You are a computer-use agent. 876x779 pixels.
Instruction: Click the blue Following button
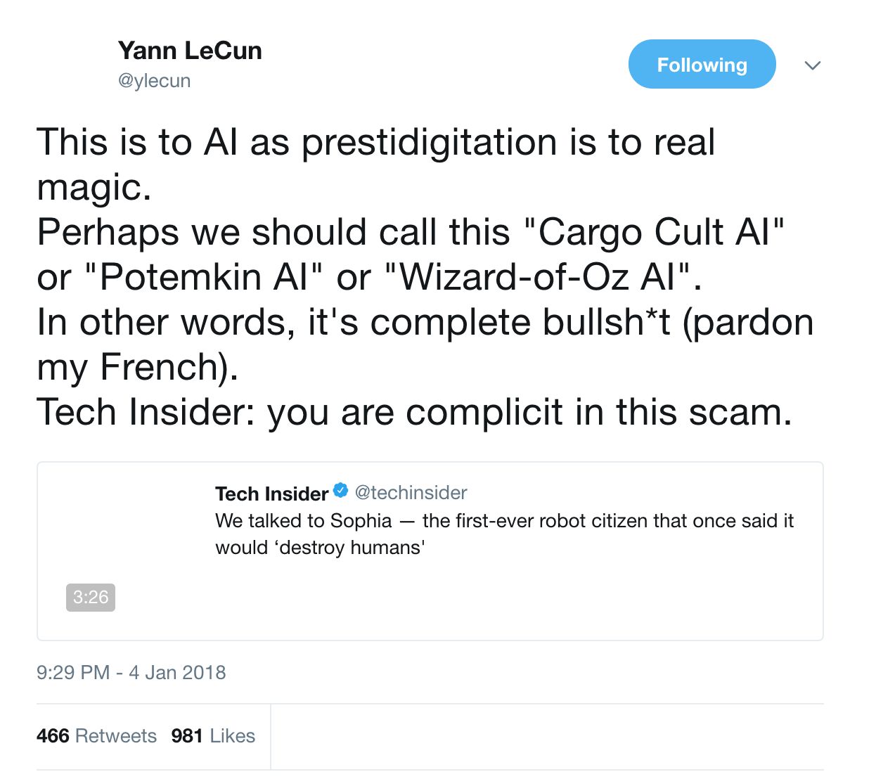pos(702,65)
